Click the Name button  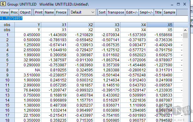click(x=49, y=12)
